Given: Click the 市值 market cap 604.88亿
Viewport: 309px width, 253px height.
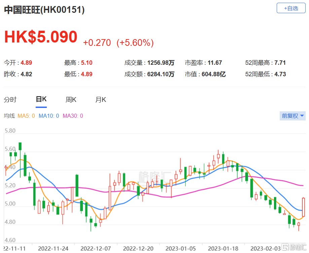Looking at the screenshot, I should (x=214, y=74).
